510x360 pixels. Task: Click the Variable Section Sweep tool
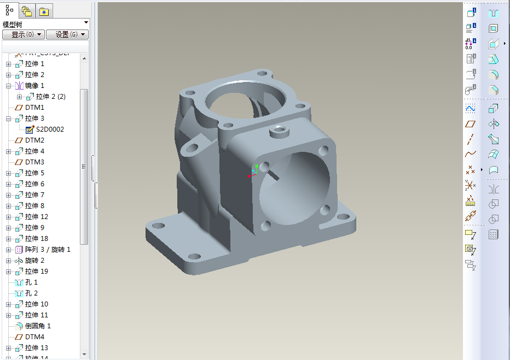(x=494, y=139)
